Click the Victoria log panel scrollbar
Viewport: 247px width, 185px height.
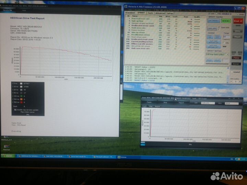228,75
